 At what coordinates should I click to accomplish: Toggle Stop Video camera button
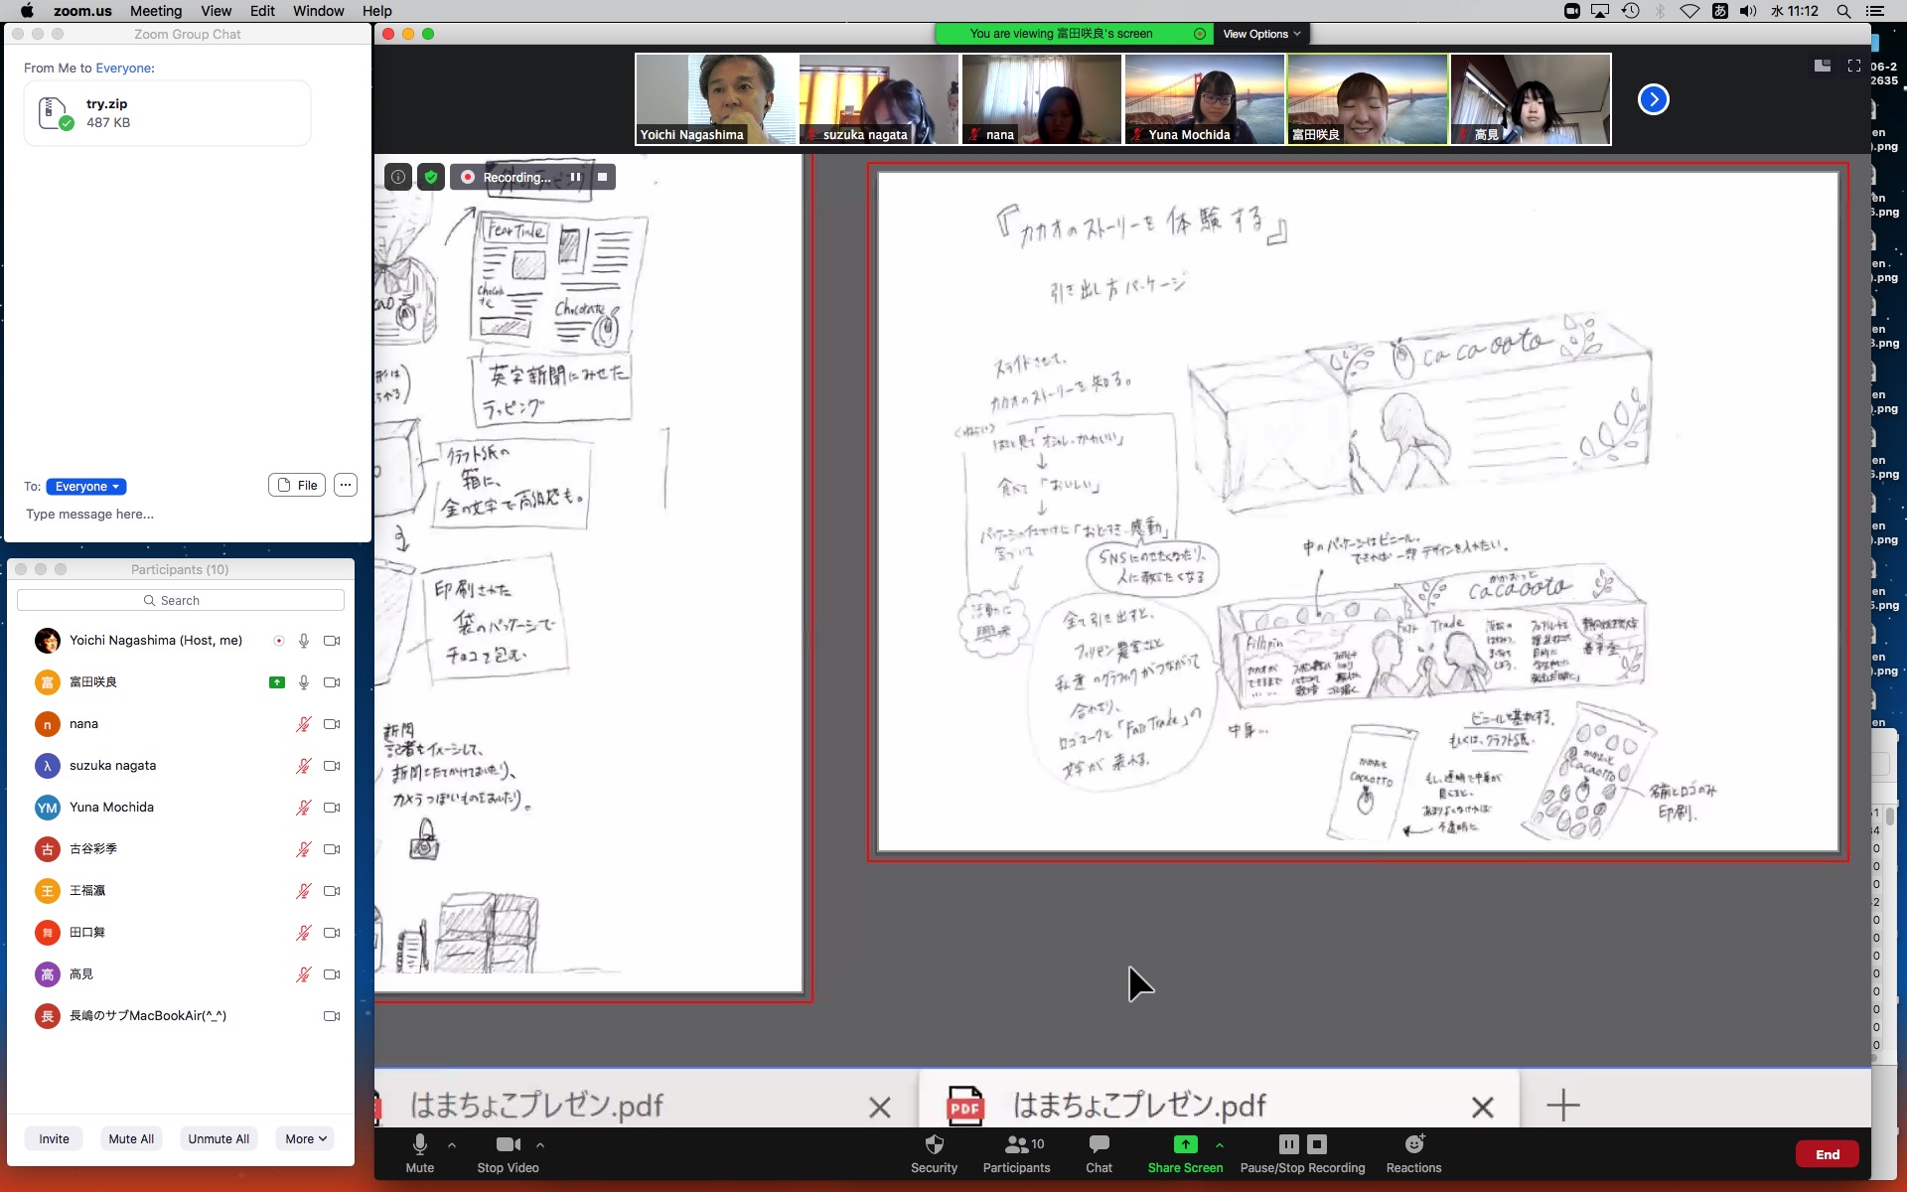[x=508, y=1145]
